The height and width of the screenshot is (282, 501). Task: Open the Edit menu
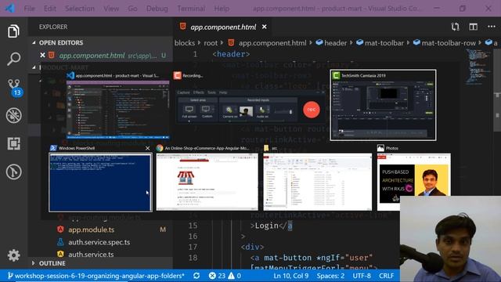pyautogui.click(x=50, y=9)
